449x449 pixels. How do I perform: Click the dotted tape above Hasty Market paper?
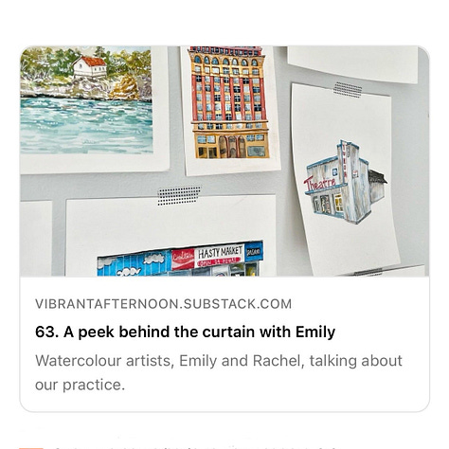179,195
